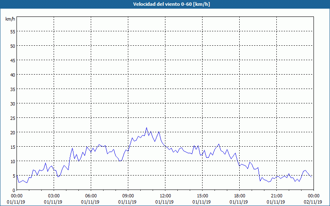This screenshot has width=330, height=206.
Task: Click the 09:00 time label
Action: [x=128, y=196]
